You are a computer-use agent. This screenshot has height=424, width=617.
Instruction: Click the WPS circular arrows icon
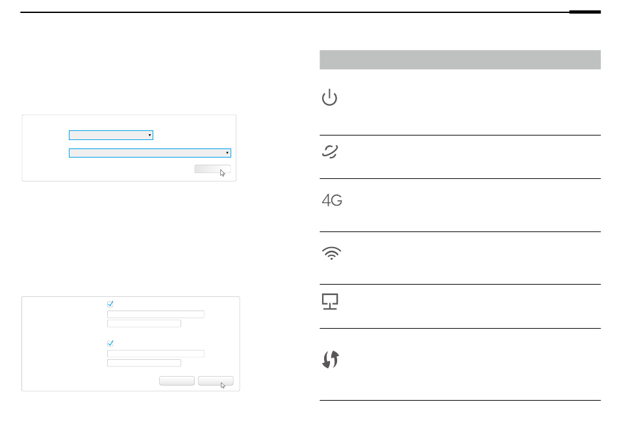click(x=331, y=359)
